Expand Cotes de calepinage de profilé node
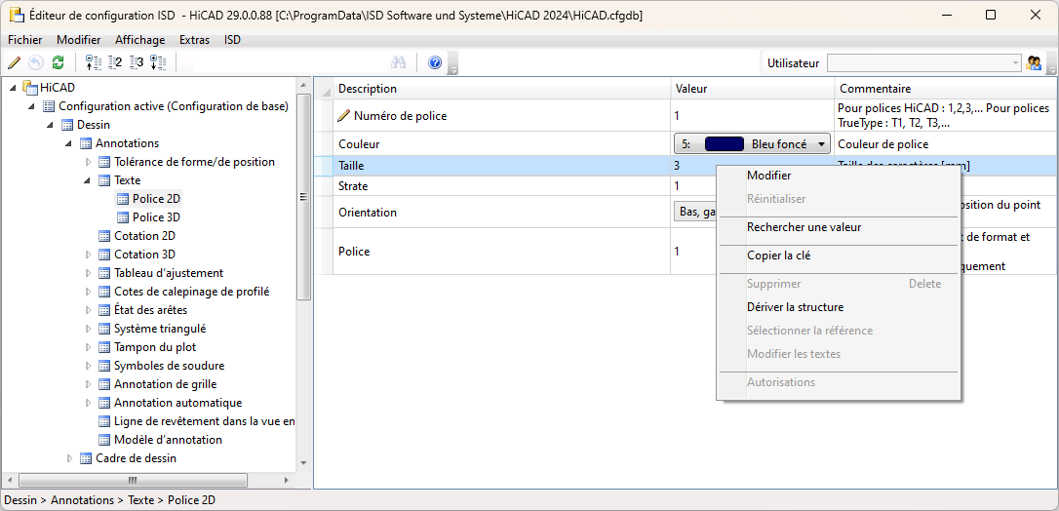The width and height of the screenshot is (1059, 511). 87,292
